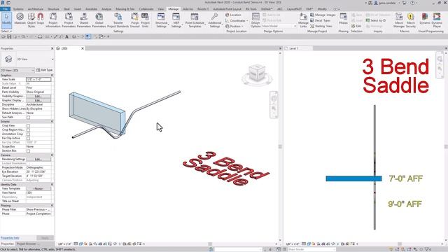
Task: Open Global Parameters dialog
Action: point(99,20)
